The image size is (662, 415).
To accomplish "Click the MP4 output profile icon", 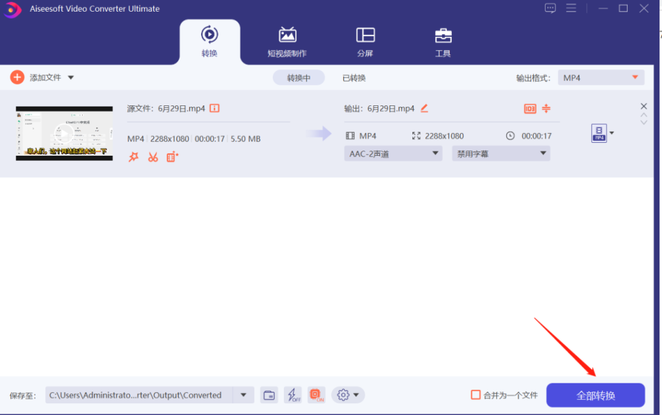I will click(x=599, y=133).
